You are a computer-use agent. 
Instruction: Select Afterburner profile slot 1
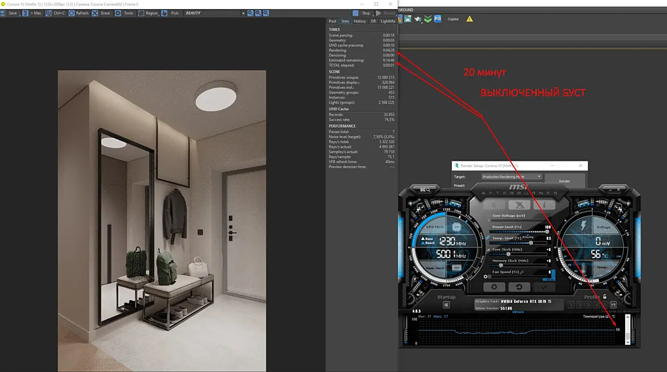click(x=571, y=305)
